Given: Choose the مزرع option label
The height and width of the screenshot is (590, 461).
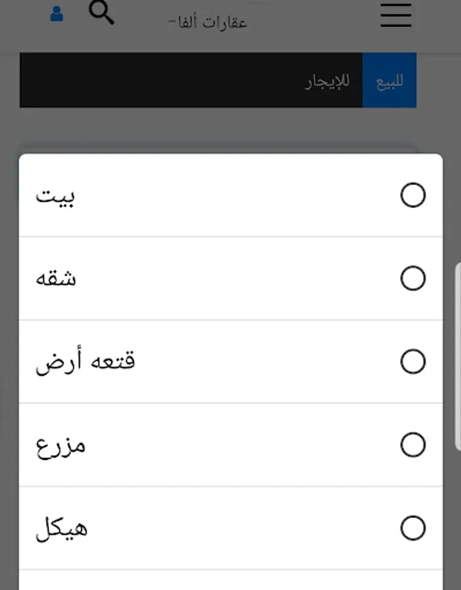Looking at the screenshot, I should [60, 447].
